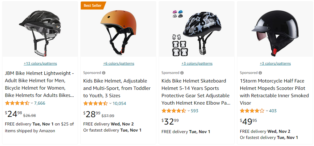Click star rating of orange Kids Bike Helmet
The width and height of the screenshot is (314, 146).
(x=96, y=103)
